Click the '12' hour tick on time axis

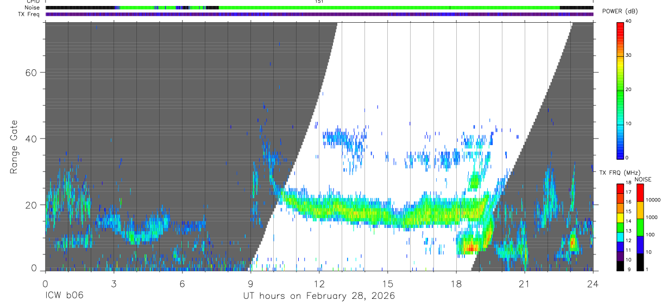[319, 283]
